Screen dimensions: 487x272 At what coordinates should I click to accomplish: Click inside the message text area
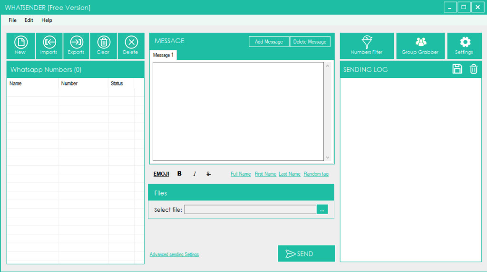point(238,112)
